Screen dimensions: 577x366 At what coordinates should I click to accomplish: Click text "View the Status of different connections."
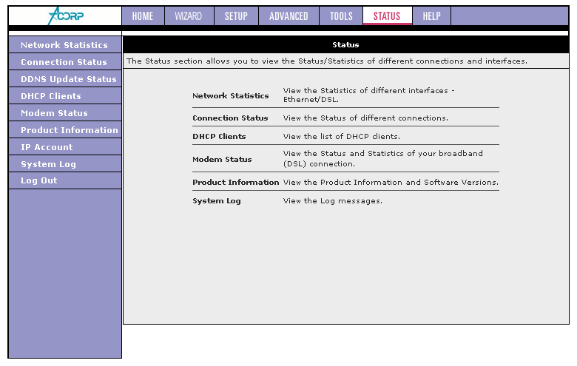point(365,118)
